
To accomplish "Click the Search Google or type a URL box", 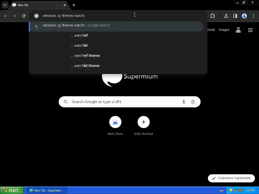I will [x=129, y=102].
